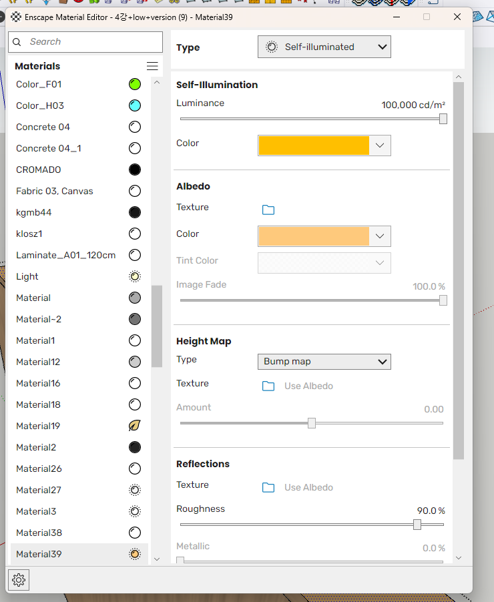Open the Bump map type dropdown
The height and width of the screenshot is (602, 494).
pos(324,362)
